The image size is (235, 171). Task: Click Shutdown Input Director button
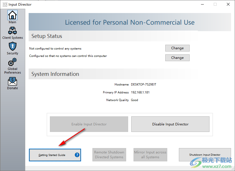[205, 155]
